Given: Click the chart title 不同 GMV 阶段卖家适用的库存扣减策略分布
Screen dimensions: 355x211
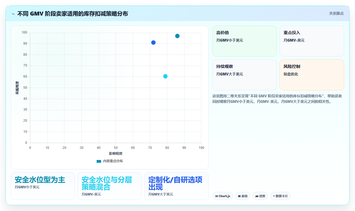Looking at the screenshot, I should [73, 14].
